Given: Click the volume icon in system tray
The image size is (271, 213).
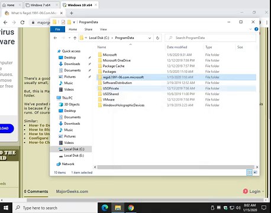Looking at the screenshot, I should 238,208.
